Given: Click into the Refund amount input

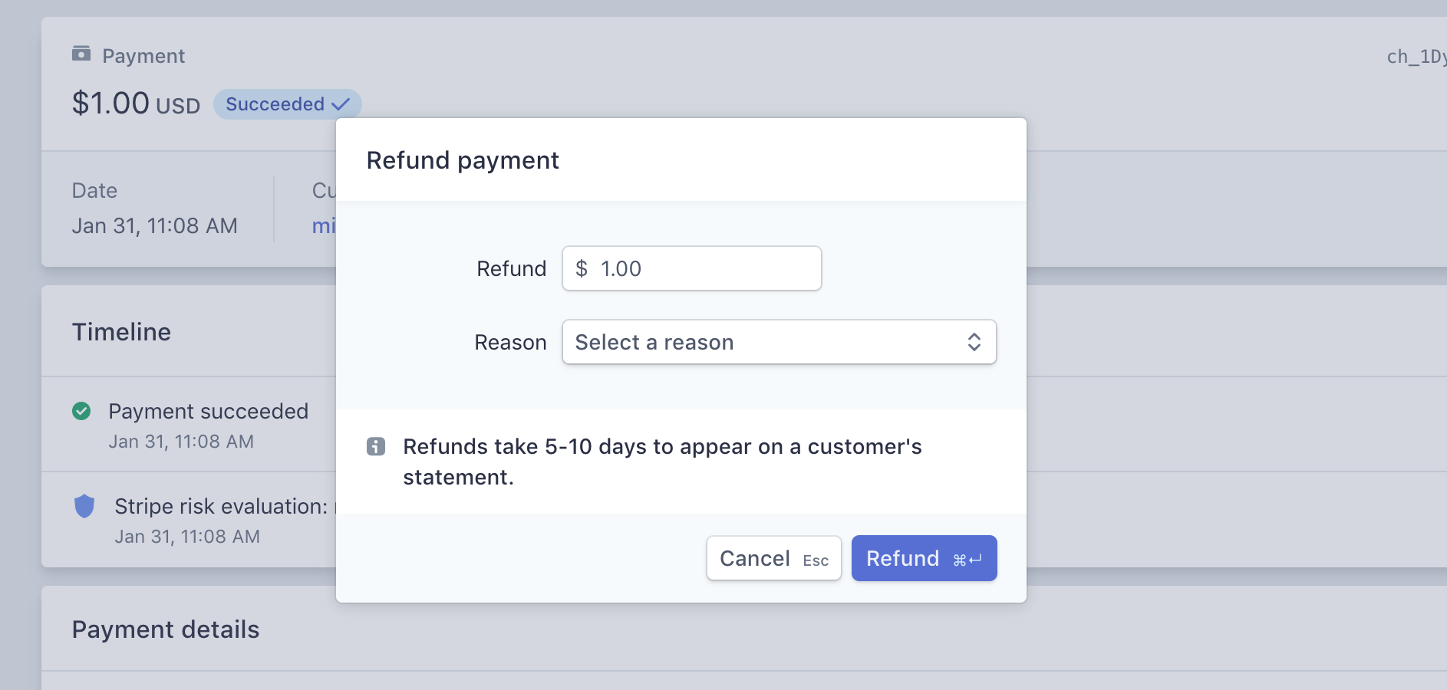Looking at the screenshot, I should click(706, 268).
